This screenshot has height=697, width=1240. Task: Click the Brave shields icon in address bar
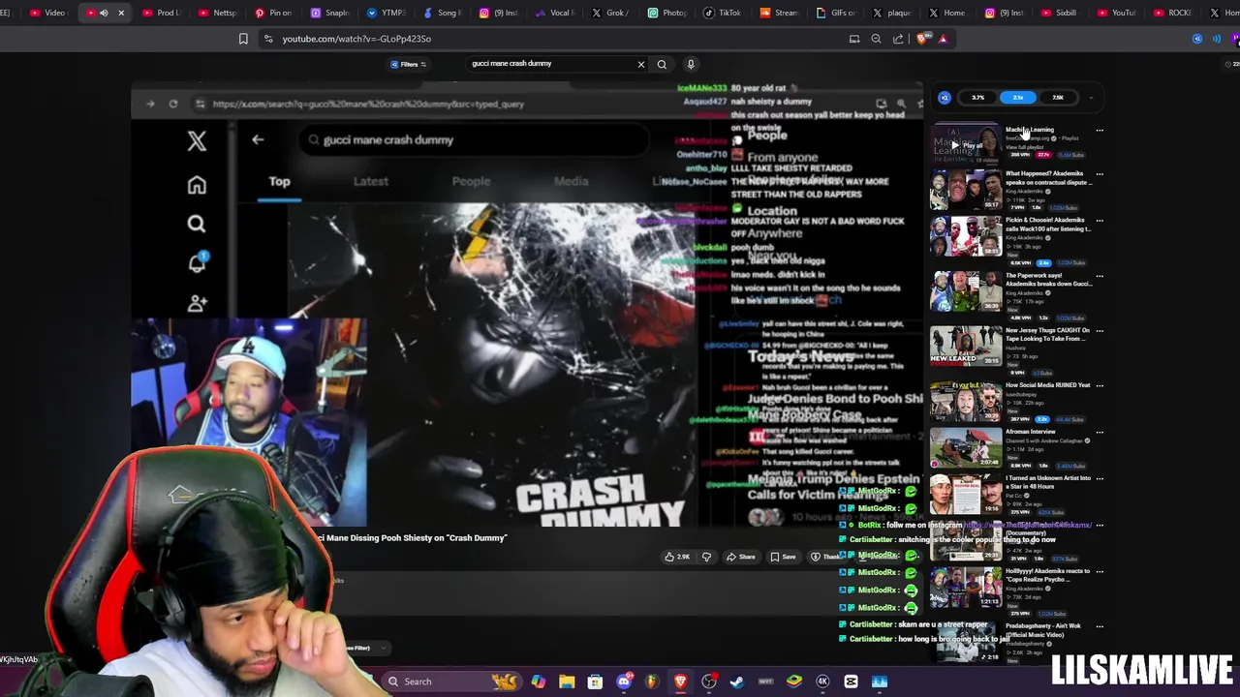point(921,39)
